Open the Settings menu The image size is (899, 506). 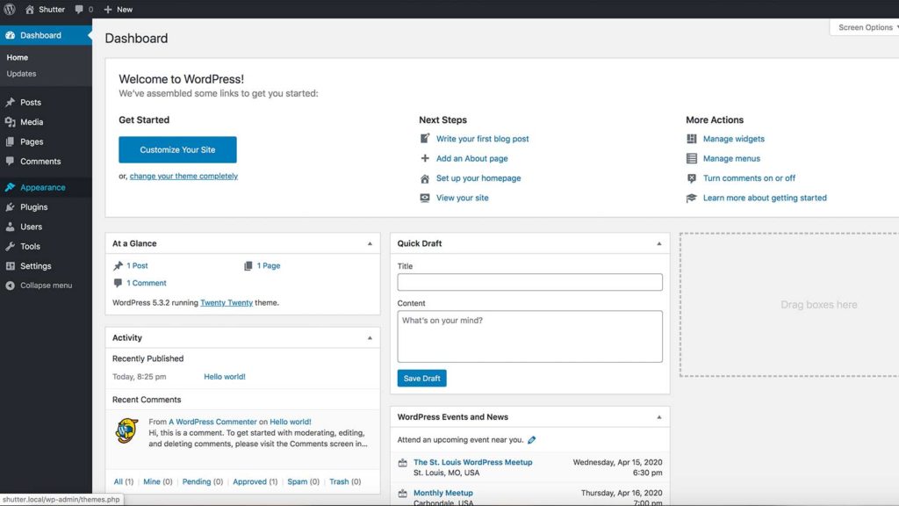click(46, 266)
